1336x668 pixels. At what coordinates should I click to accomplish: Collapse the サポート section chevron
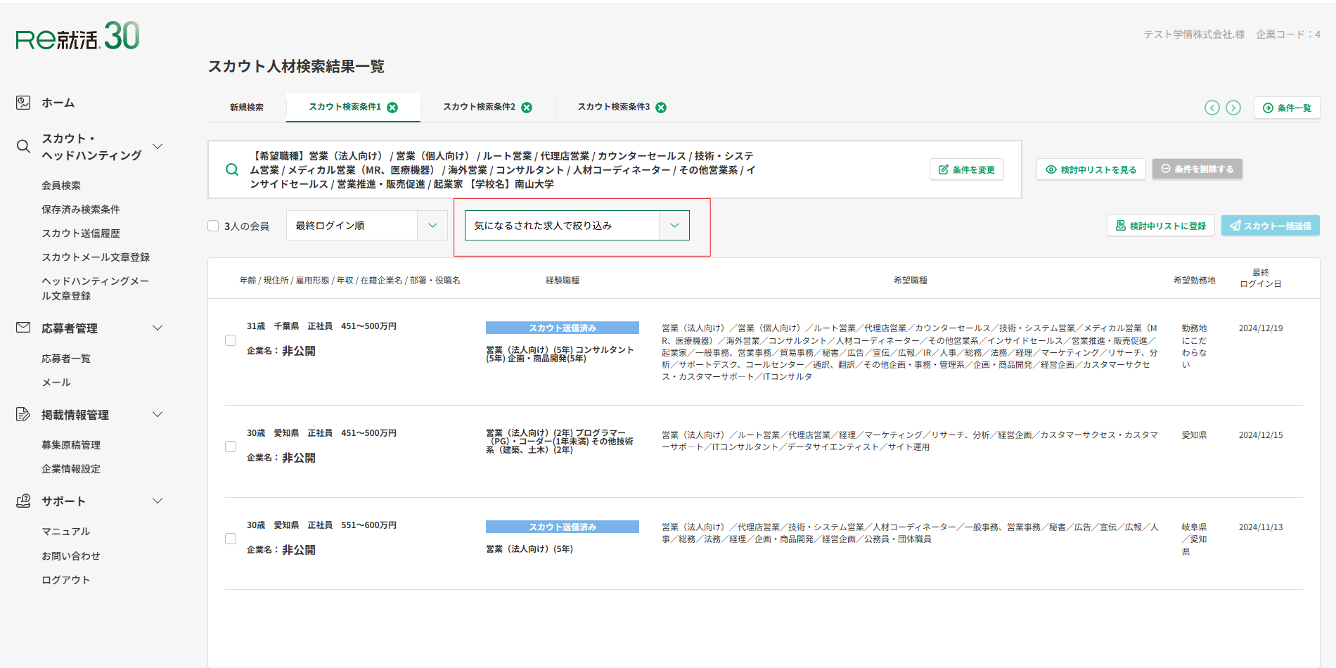(158, 501)
